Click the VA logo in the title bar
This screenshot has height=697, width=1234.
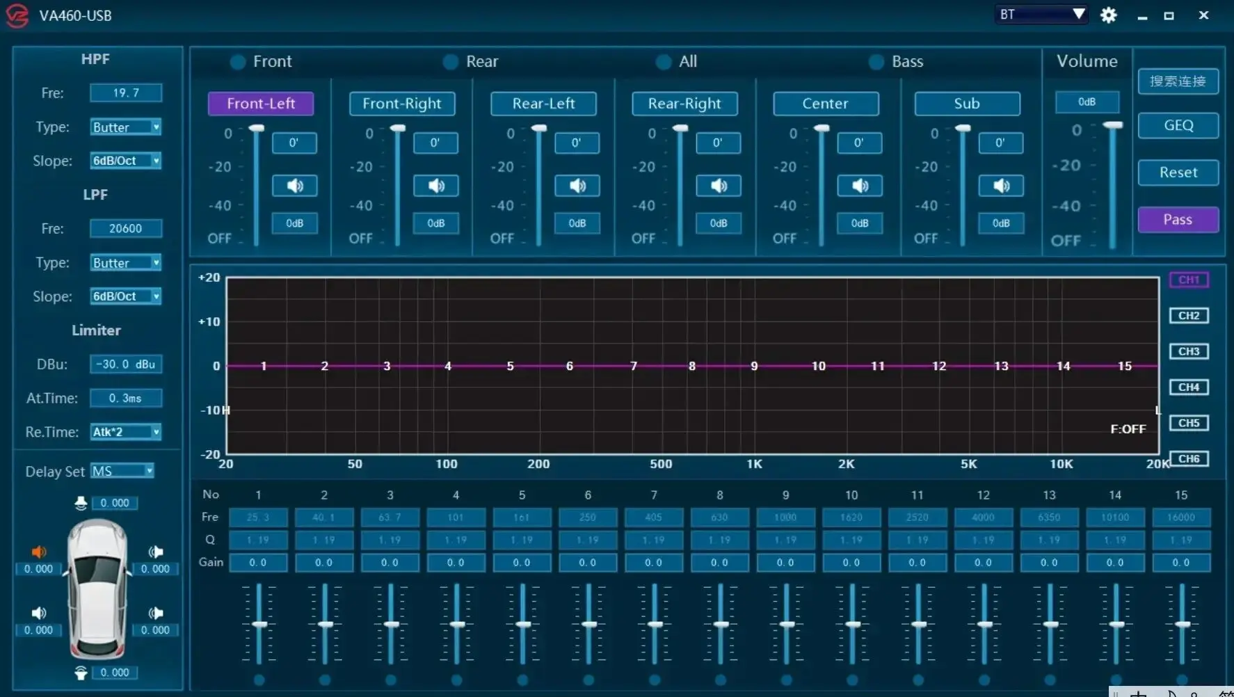pyautogui.click(x=16, y=15)
